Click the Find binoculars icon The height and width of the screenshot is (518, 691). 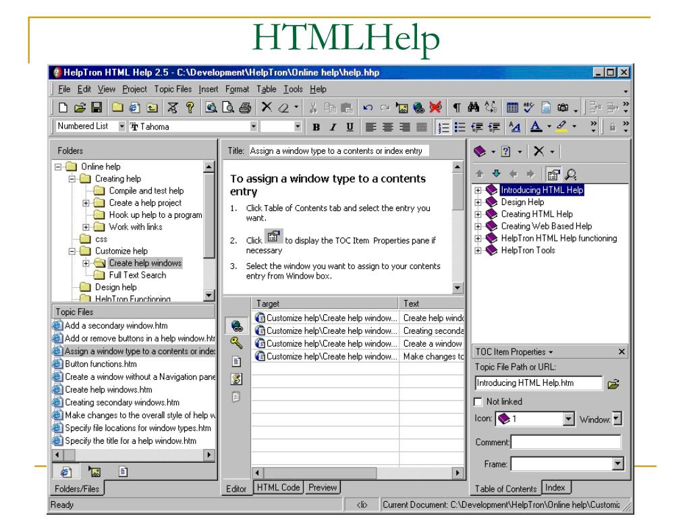474,107
